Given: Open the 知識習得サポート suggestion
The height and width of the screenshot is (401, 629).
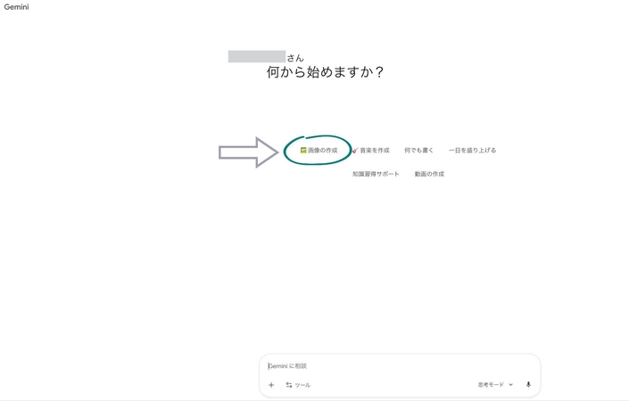Looking at the screenshot, I should (376, 174).
